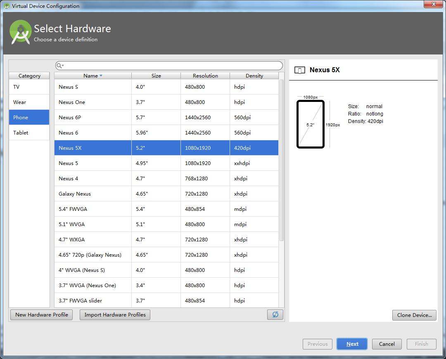Select the 4.7" WXGA device row

pos(166,240)
